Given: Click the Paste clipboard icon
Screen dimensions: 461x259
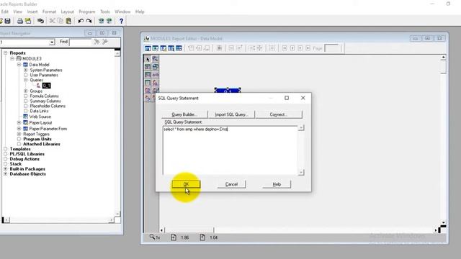Looking at the screenshot, I should [68, 21].
